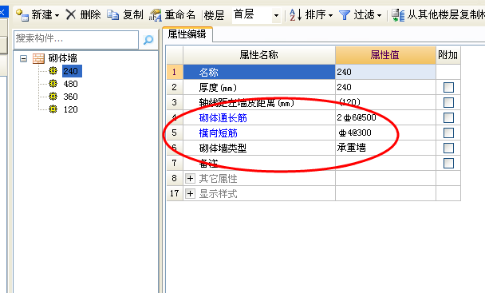Click the 过滤 (Filter) funnel icon

[345, 15]
